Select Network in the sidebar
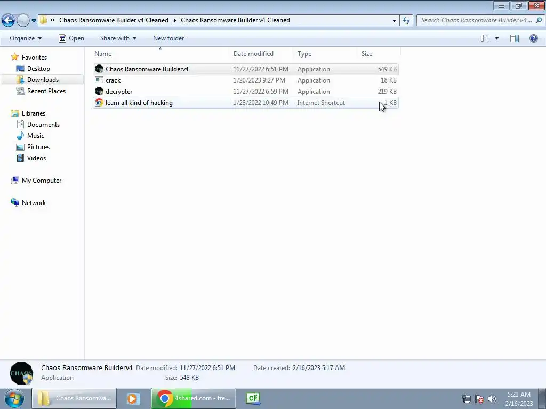 coord(34,203)
